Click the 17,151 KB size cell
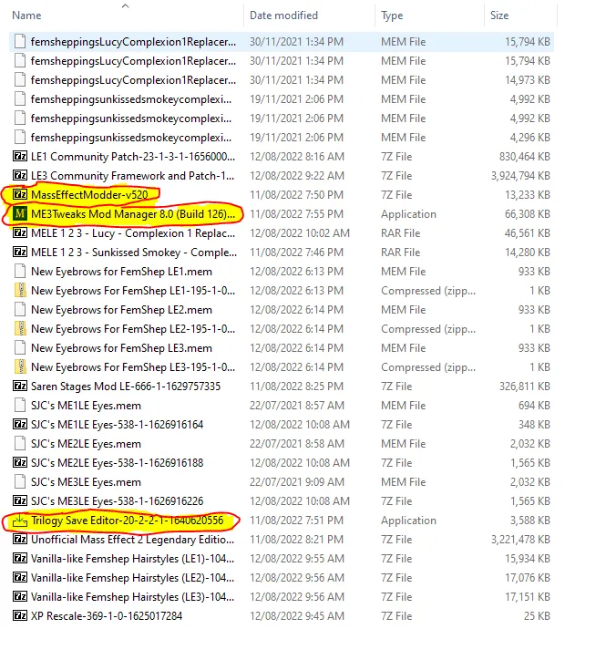This screenshot has width=606, height=660. [528, 597]
